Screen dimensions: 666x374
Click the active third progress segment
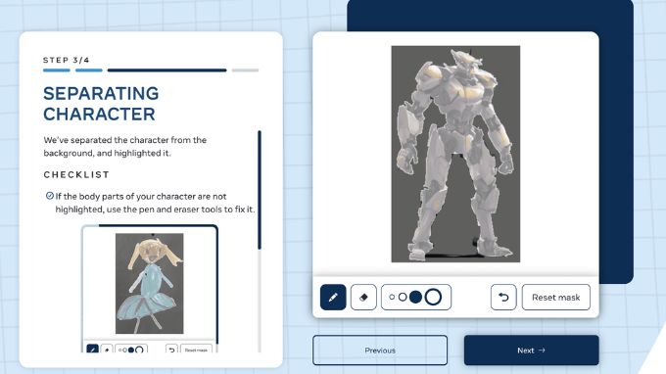tap(166, 70)
